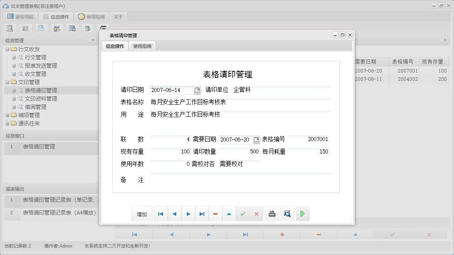Delete the record with red minus icon
Viewport: 454px width, 255px height.
coord(215,214)
